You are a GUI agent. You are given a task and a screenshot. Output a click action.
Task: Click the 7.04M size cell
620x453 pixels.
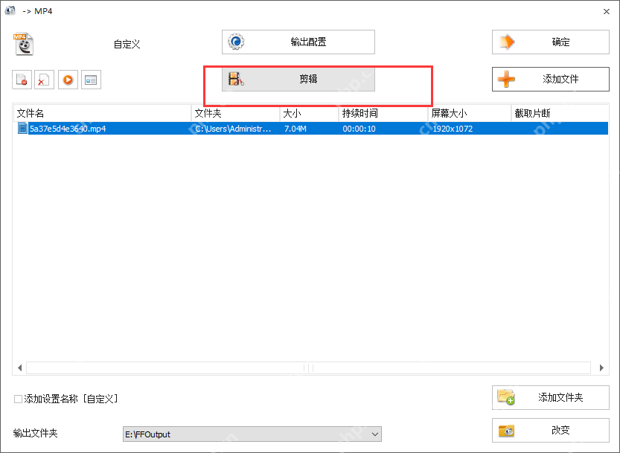click(295, 129)
